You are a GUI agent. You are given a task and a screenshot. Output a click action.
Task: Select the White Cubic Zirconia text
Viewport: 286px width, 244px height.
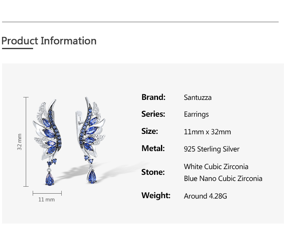click(216, 167)
